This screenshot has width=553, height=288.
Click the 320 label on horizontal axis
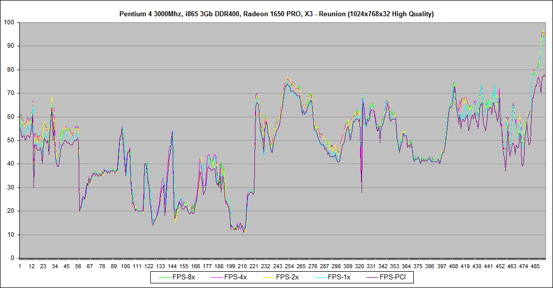[x=360, y=267]
